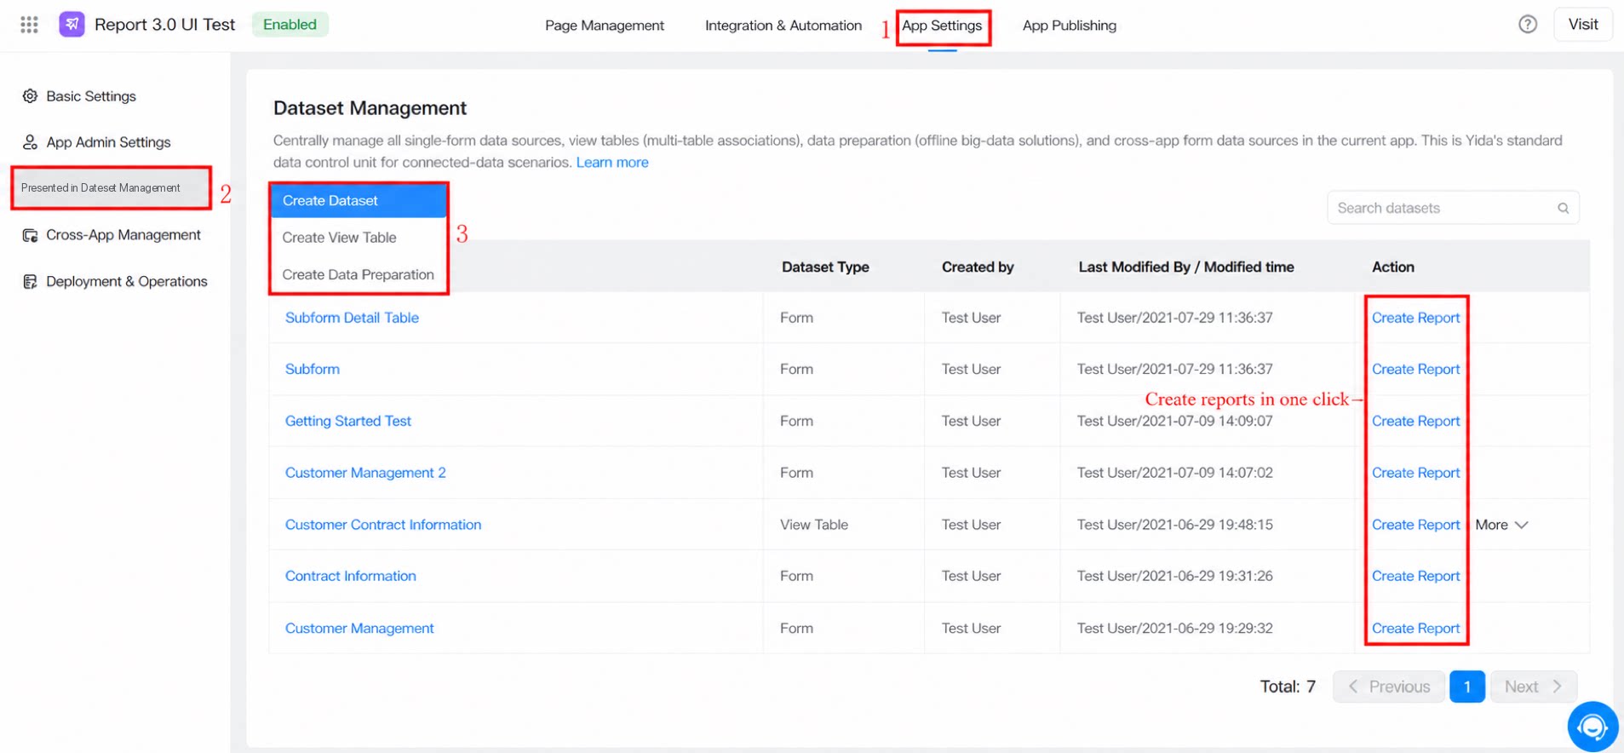Expand the More dropdown for Customer Contract Information
Screen dimensions: 1624x753
1501,525
